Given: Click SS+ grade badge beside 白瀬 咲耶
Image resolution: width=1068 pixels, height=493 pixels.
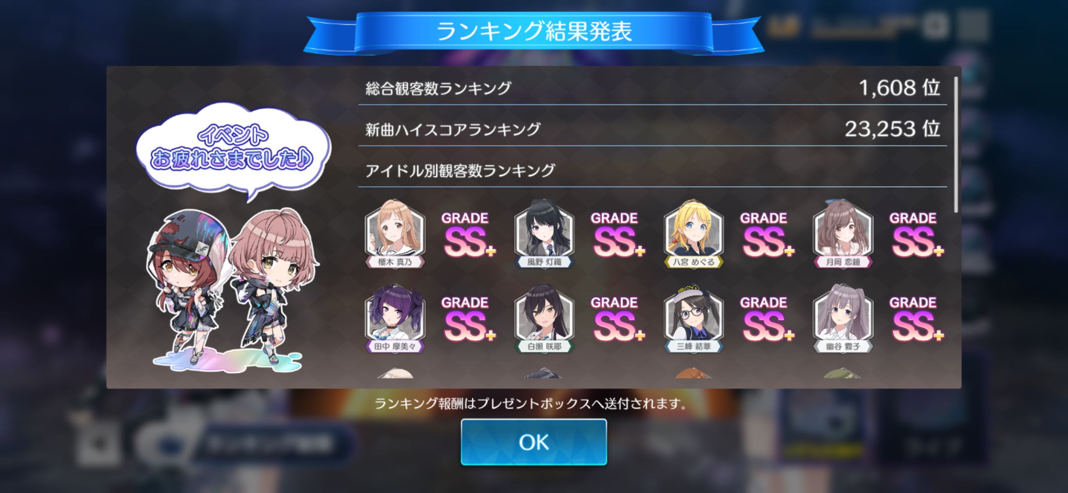Looking at the screenshot, I should tap(617, 319).
